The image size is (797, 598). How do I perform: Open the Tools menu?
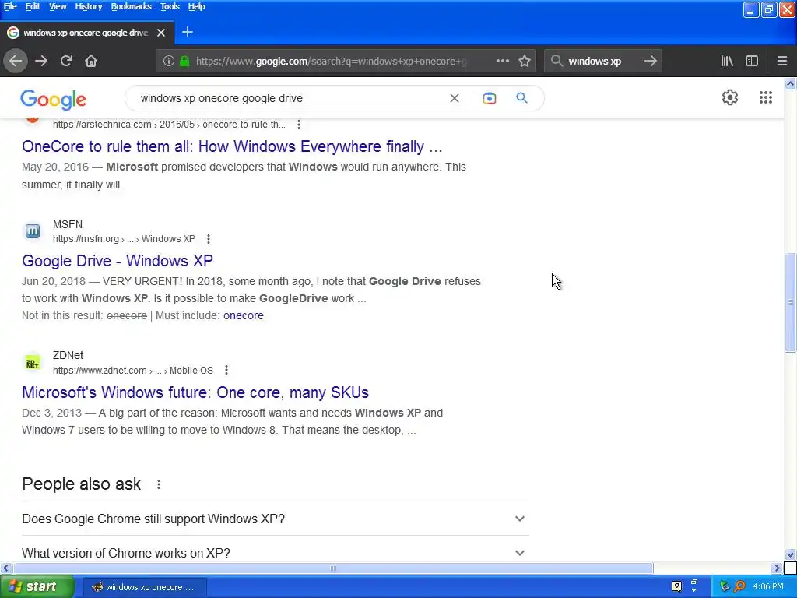click(170, 6)
